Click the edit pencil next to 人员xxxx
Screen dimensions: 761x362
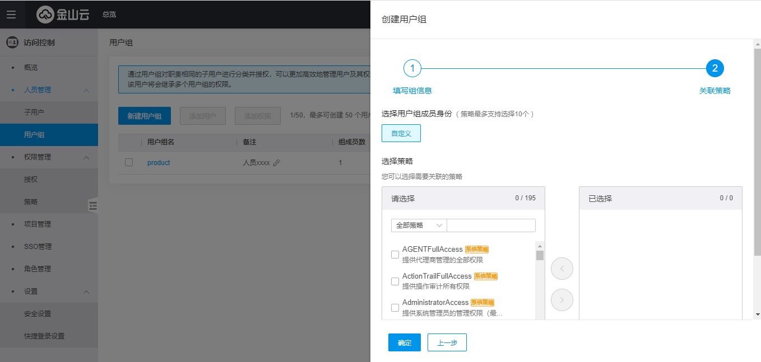[x=276, y=163]
